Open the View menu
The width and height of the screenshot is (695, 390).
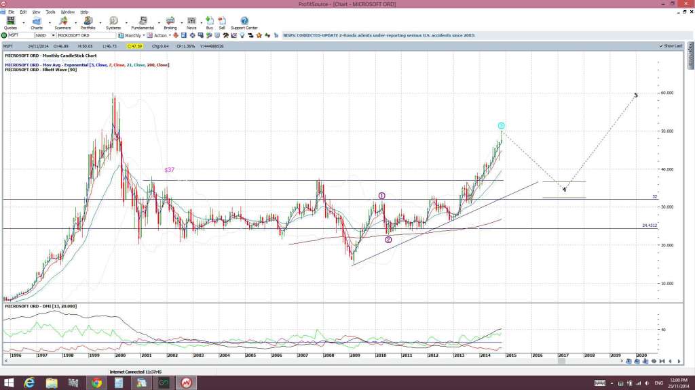pos(37,12)
